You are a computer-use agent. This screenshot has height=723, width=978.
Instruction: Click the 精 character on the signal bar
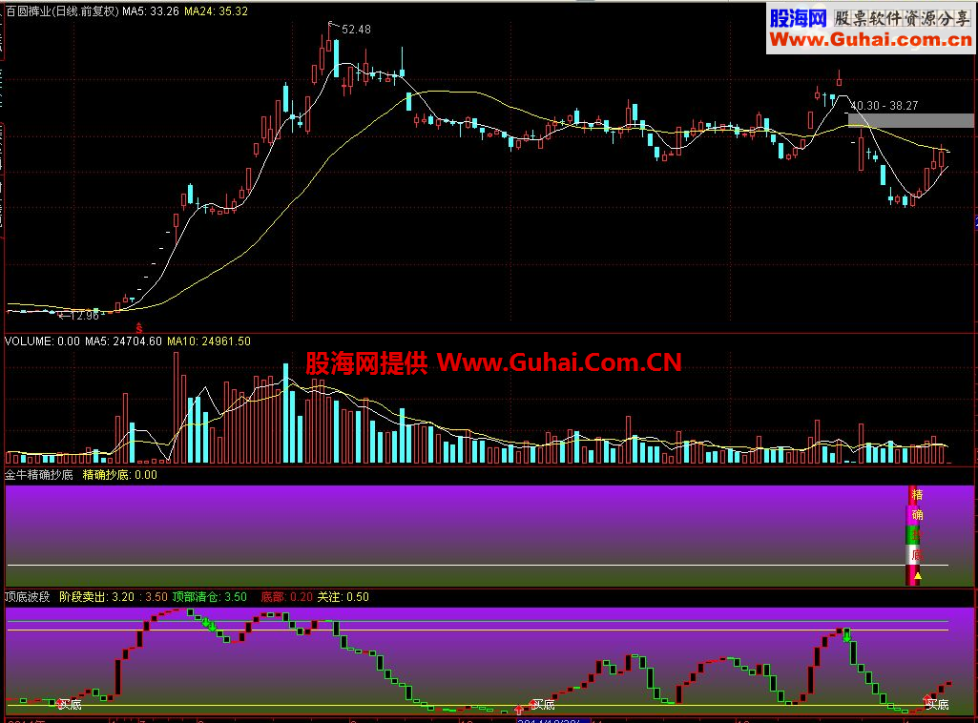click(917, 495)
